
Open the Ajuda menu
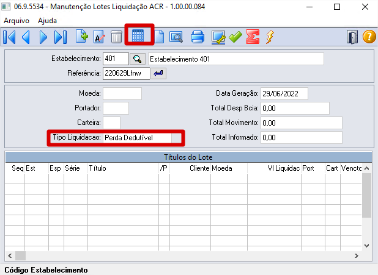click(47, 21)
